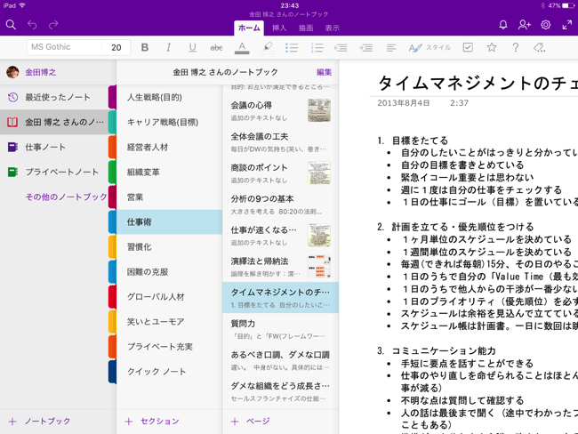Apply the highlighter pen tool
This screenshot has height=434, width=578.
click(x=267, y=48)
